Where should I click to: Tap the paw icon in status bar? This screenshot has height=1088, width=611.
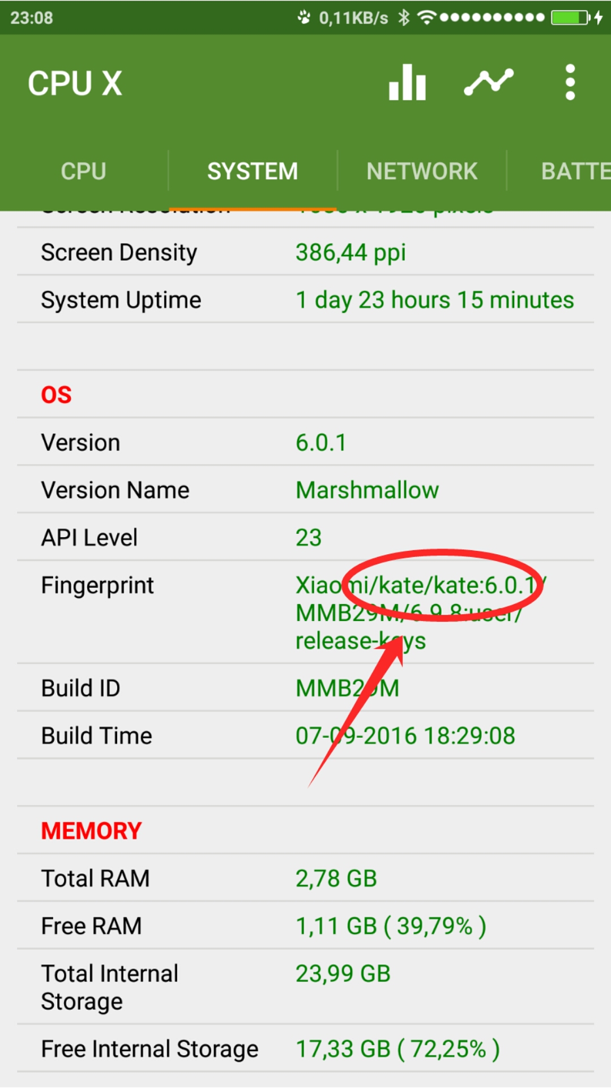[x=304, y=18]
